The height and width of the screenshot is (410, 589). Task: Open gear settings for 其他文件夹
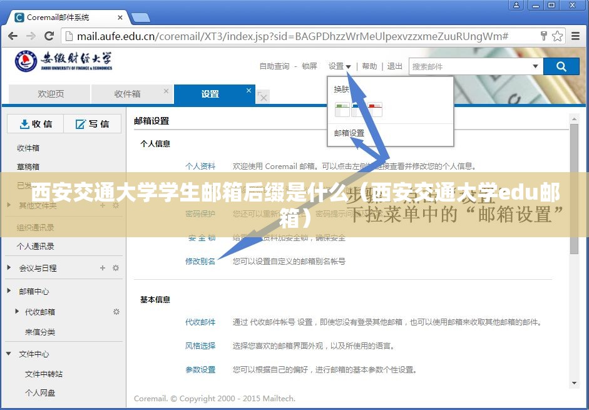(x=116, y=205)
